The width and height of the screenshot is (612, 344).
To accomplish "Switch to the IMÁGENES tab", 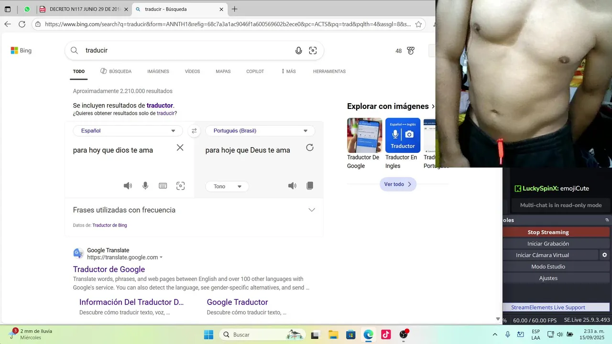I will pyautogui.click(x=158, y=71).
